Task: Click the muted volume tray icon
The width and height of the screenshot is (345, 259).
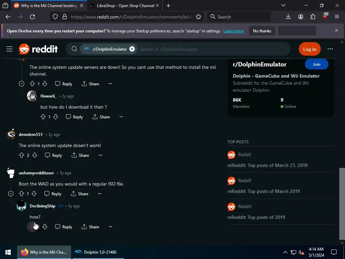Action: click(x=301, y=252)
